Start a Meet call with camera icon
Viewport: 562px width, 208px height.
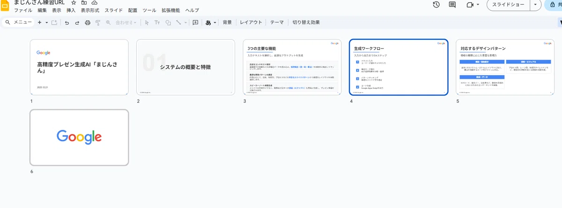tap(470, 5)
